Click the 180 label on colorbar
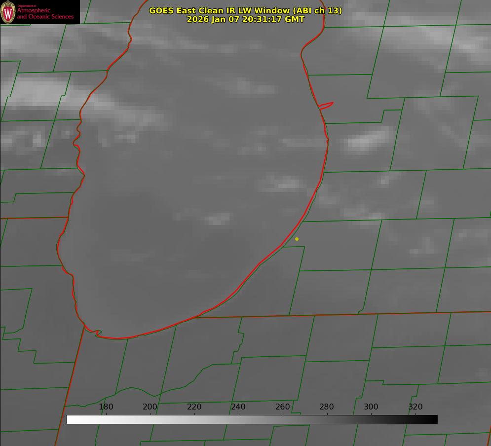Image resolution: width=491 pixels, height=446 pixels. coord(106,407)
